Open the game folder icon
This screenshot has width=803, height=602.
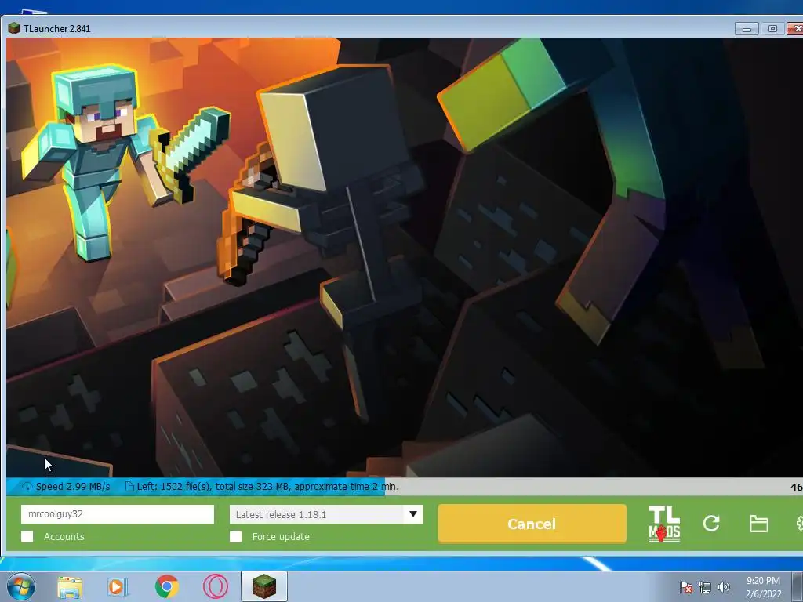(758, 524)
